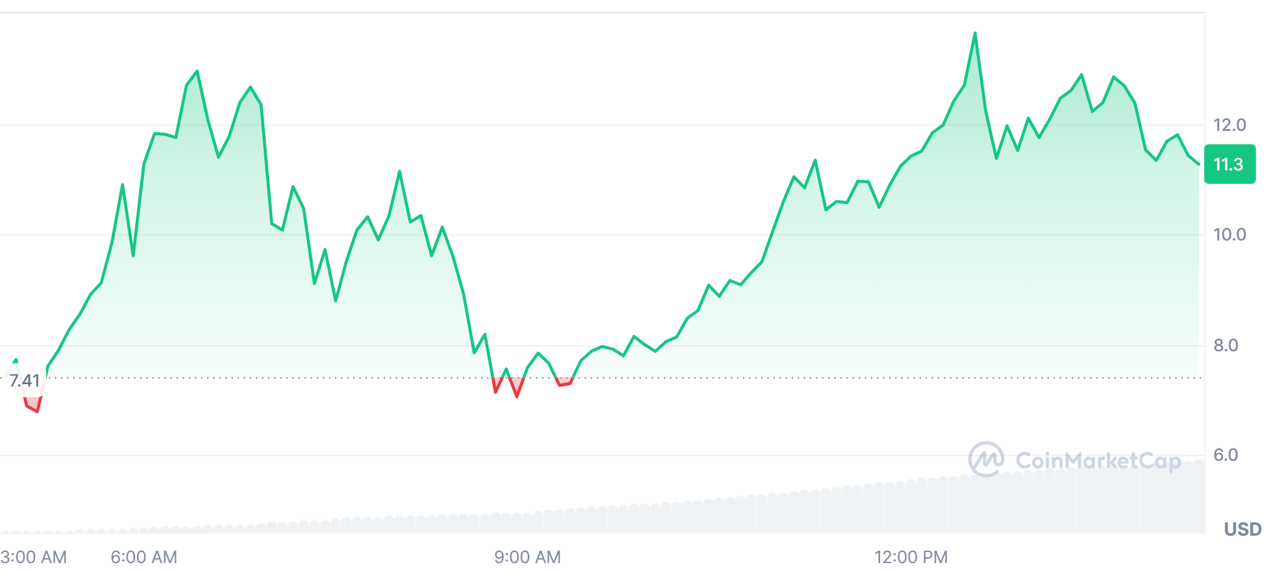Click the USD currency label
Viewport: 1280px width, 571px height.
[1242, 529]
